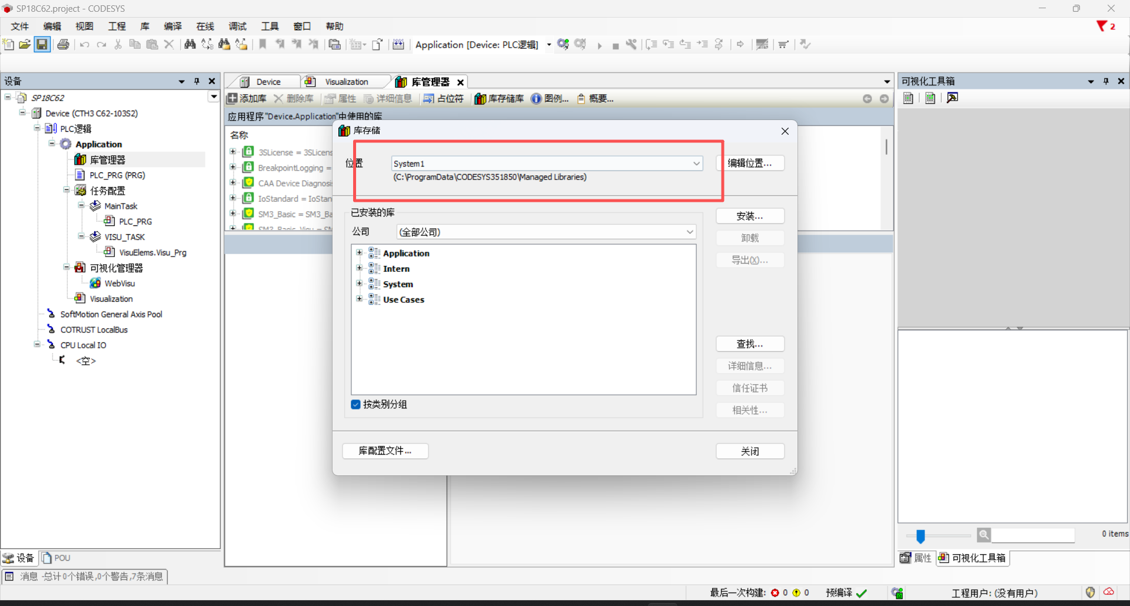Screen dimensions: 1130x606
Task: Click the zoom slider handle in toolbox panel
Action: click(x=920, y=535)
